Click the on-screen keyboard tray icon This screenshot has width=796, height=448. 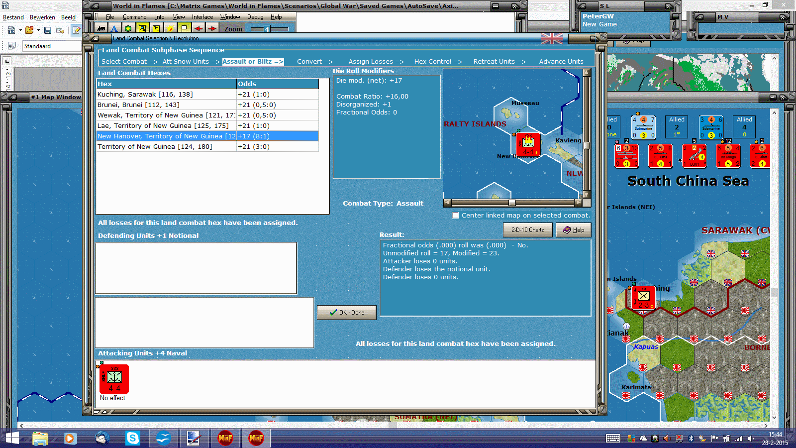click(x=613, y=438)
